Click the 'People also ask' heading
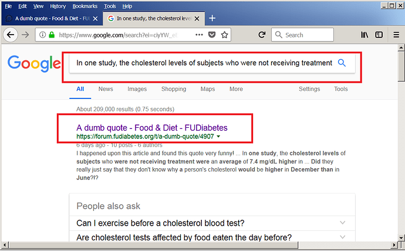Screen dimensions: 405x252 point(108,206)
